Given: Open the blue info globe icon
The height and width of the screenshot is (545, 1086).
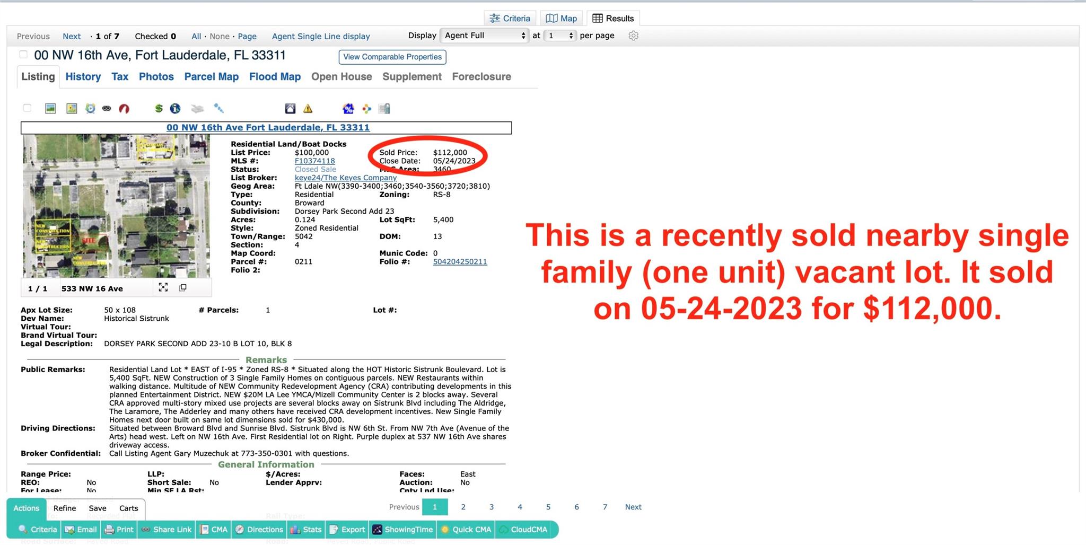Looking at the screenshot, I should tap(175, 109).
